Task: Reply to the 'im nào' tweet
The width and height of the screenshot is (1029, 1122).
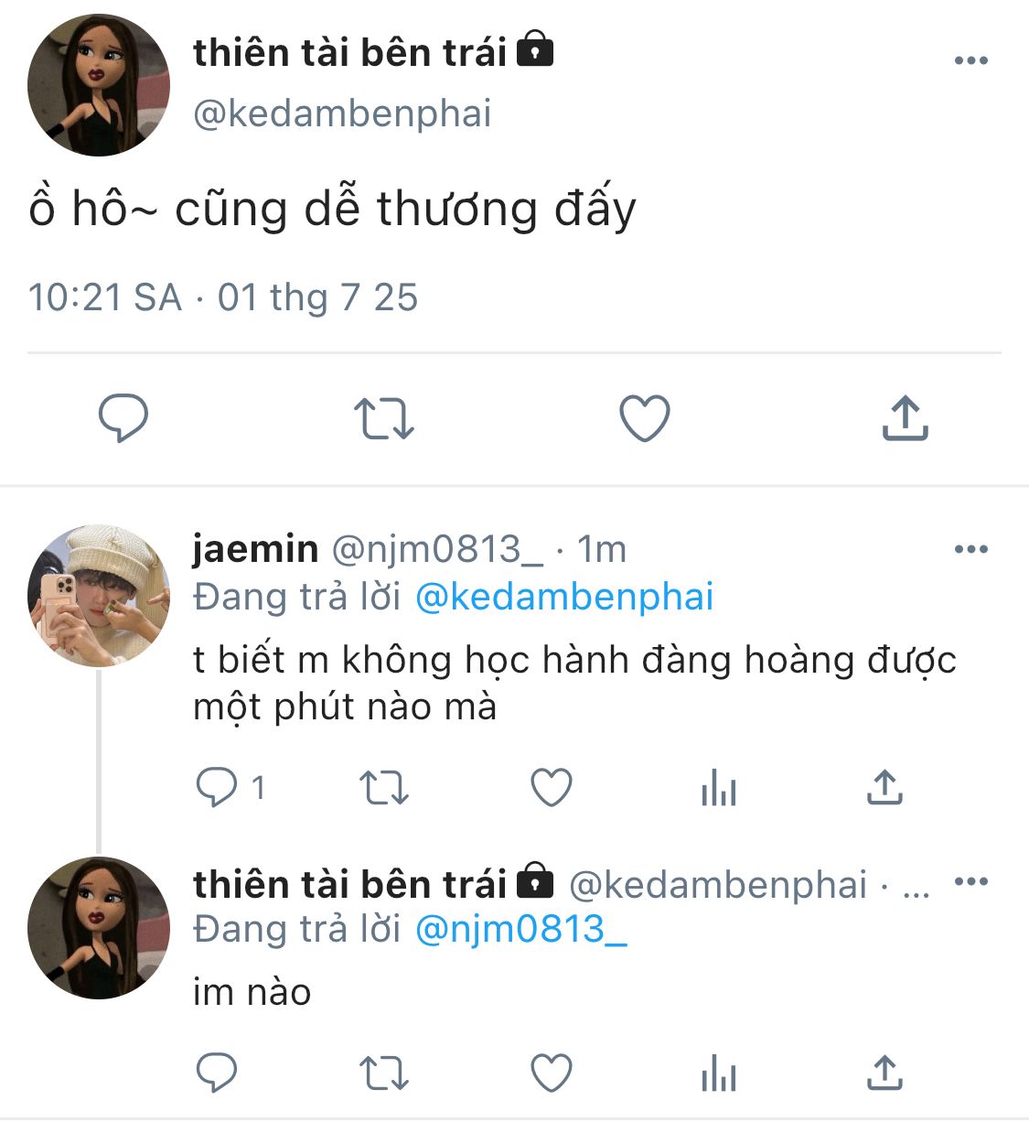Action: tap(217, 1073)
